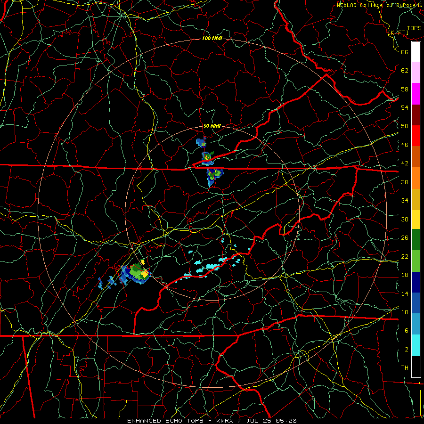Click the cyan legend swatch
This screenshot has height=424, width=424.
[x=416, y=345]
